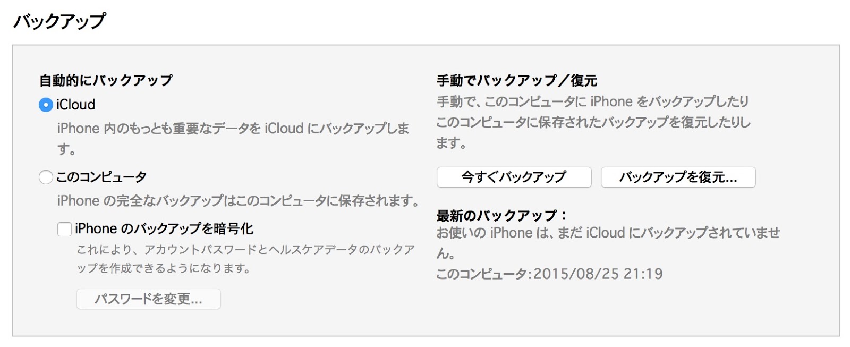Screen dimensions: 850x347
Task: Click the パスワードを変更... button
Action: pyautogui.click(x=148, y=299)
